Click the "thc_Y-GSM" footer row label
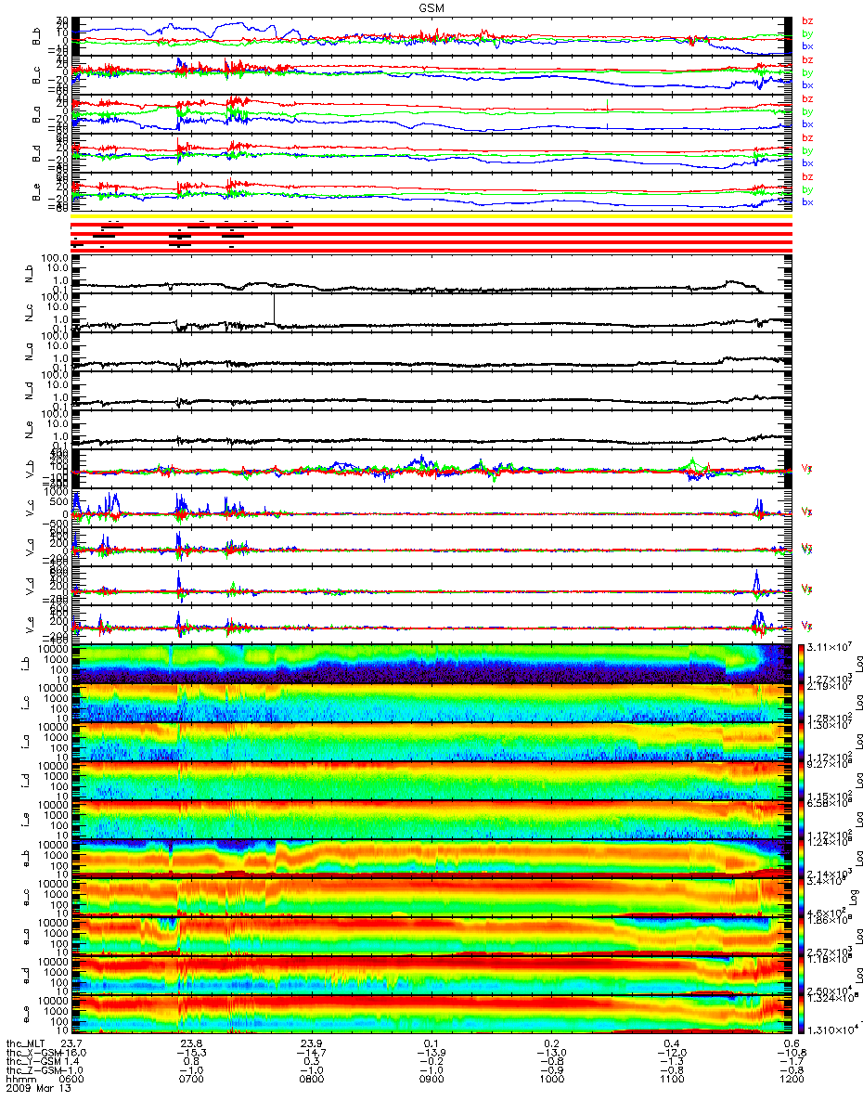Screen dimensions: 863x1114 (x=33, y=1063)
